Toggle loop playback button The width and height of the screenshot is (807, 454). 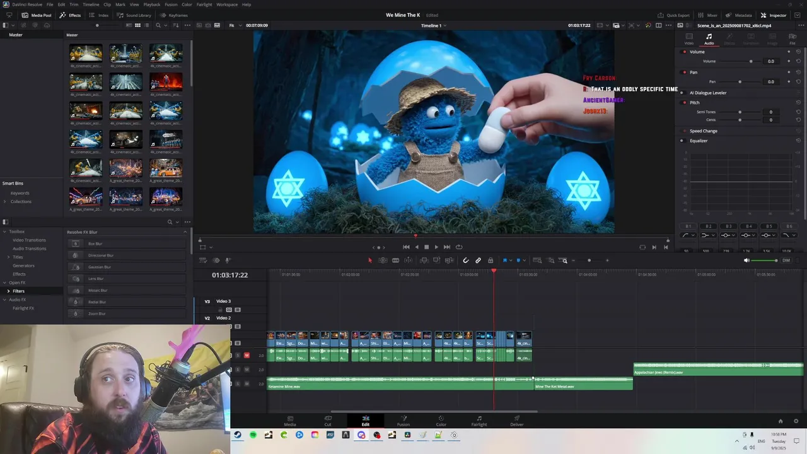tap(459, 247)
